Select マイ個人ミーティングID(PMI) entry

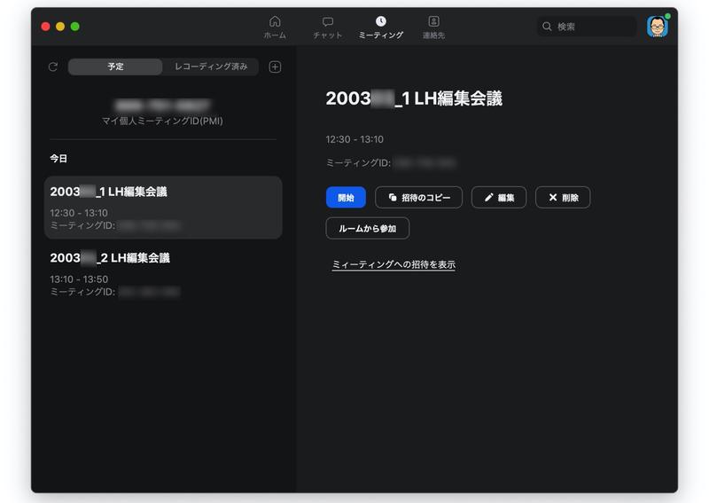click(162, 113)
